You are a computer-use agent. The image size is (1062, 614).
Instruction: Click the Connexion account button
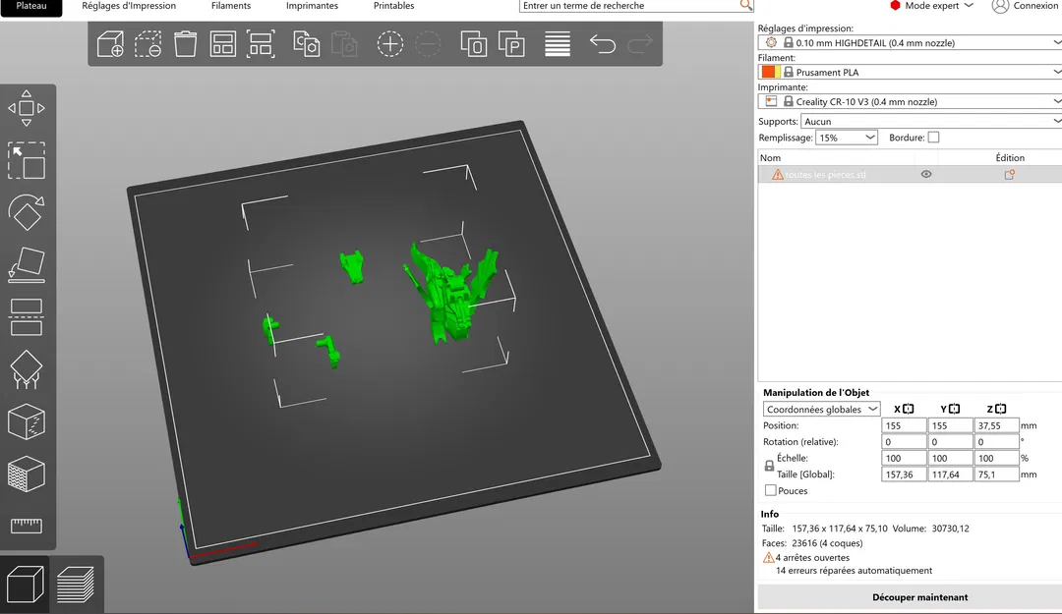[1025, 6]
